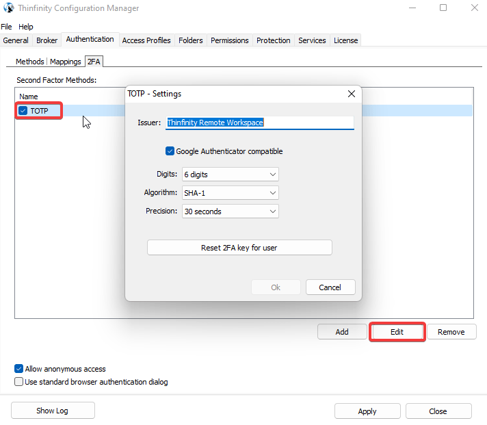487x425 pixels.
Task: Minimize the Configuration Manager window
Action: click(x=412, y=8)
